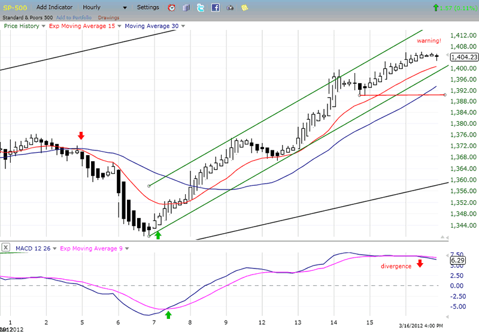Click the MACD value tag 6.29
The image size is (479, 332).
click(x=458, y=260)
